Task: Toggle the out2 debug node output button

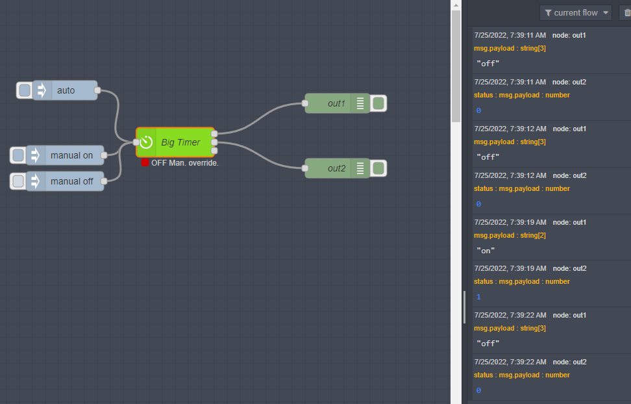Action: tap(379, 168)
